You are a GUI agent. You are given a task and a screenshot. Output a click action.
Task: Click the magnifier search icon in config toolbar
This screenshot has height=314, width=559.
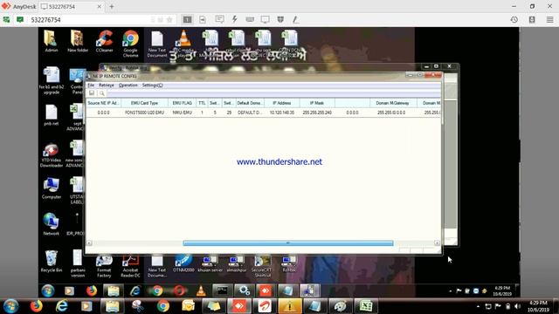(102, 93)
